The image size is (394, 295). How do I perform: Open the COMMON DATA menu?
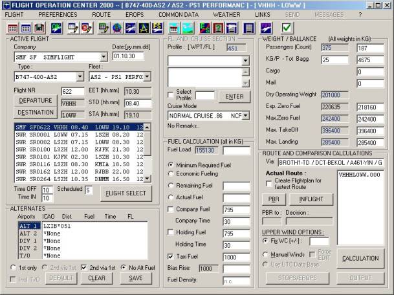coord(179,15)
